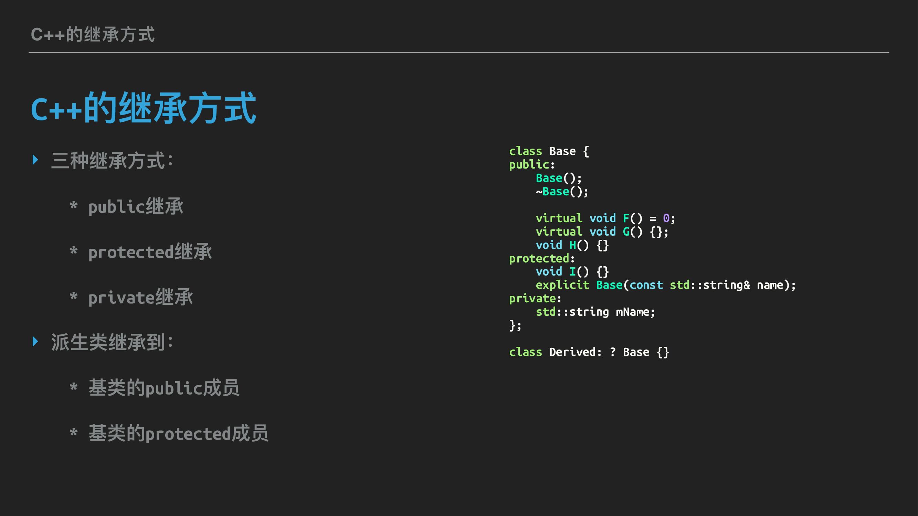Image resolution: width=918 pixels, height=516 pixels.
Task: Click the 'virtual void G() {};' line
Action: (x=602, y=232)
